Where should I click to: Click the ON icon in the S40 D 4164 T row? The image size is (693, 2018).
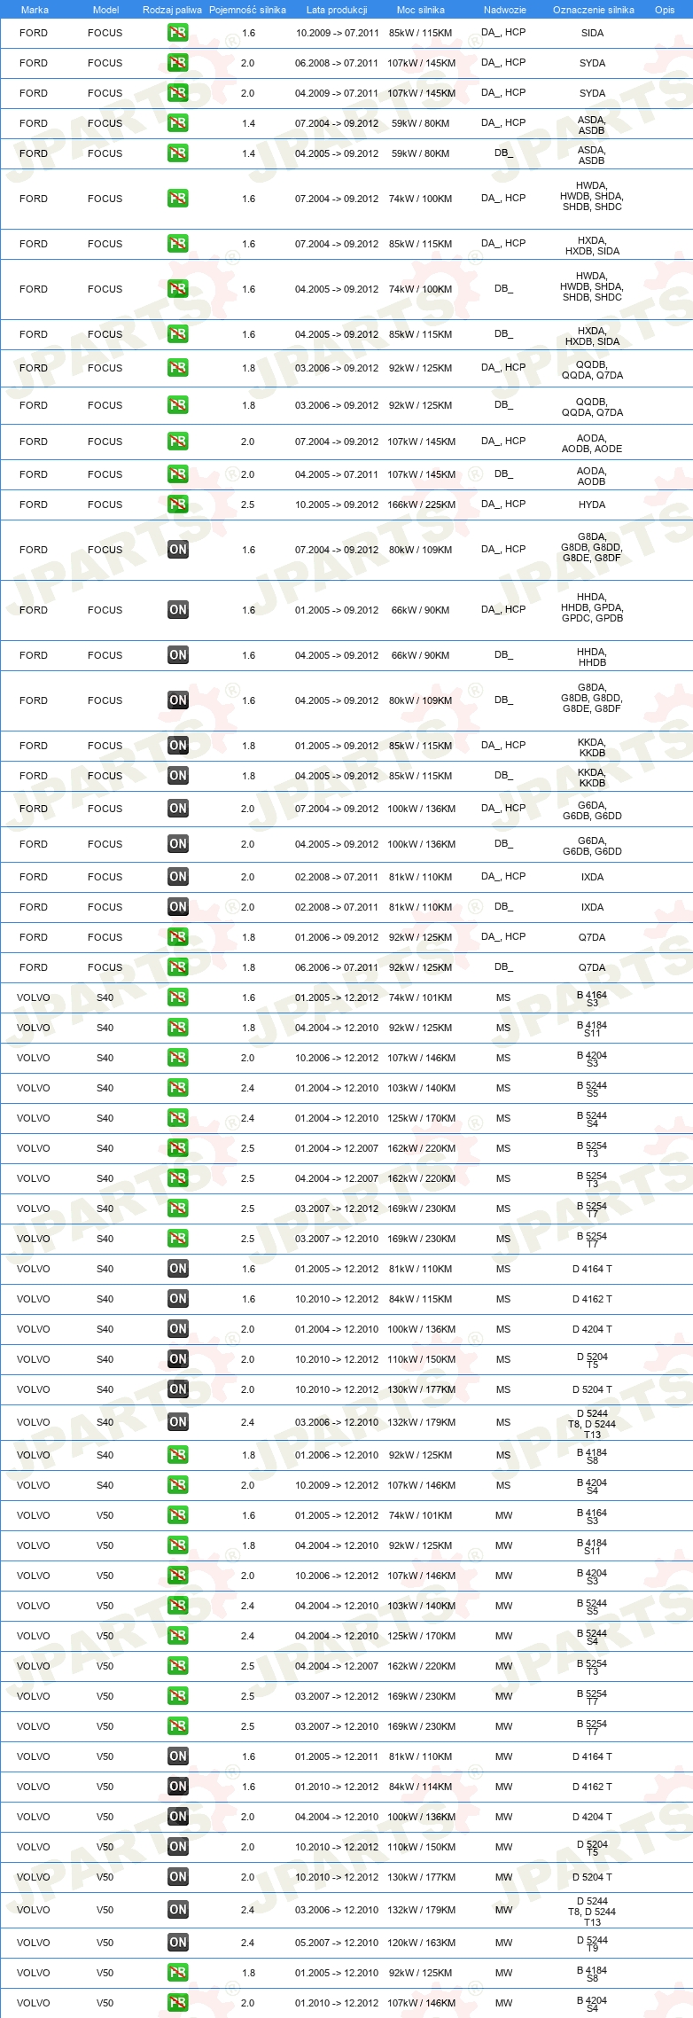tap(178, 1269)
